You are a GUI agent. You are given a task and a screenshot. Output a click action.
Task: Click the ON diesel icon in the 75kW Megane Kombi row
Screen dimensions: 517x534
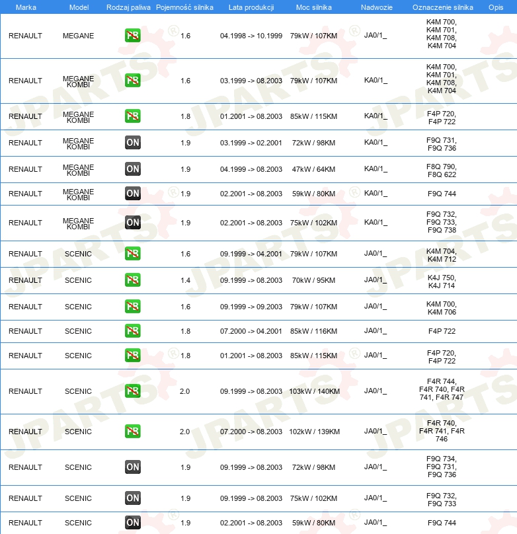tap(132, 222)
